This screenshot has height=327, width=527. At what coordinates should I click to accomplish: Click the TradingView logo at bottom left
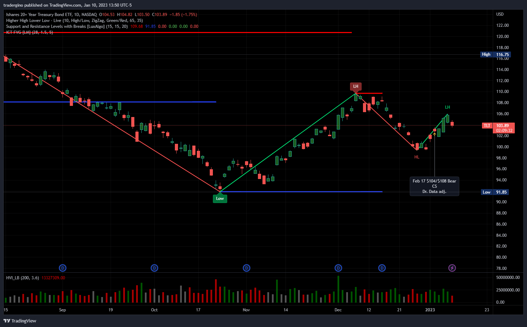[20, 321]
